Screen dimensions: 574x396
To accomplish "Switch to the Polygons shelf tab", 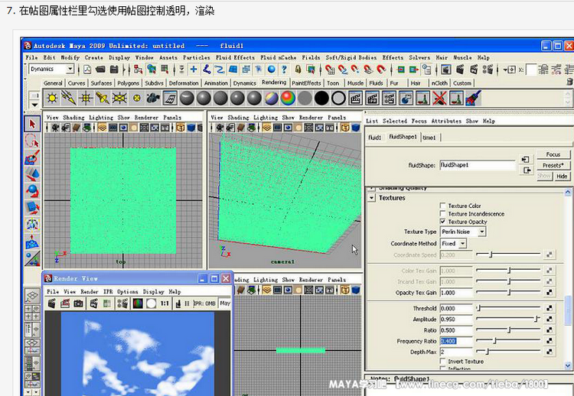I will [x=129, y=83].
